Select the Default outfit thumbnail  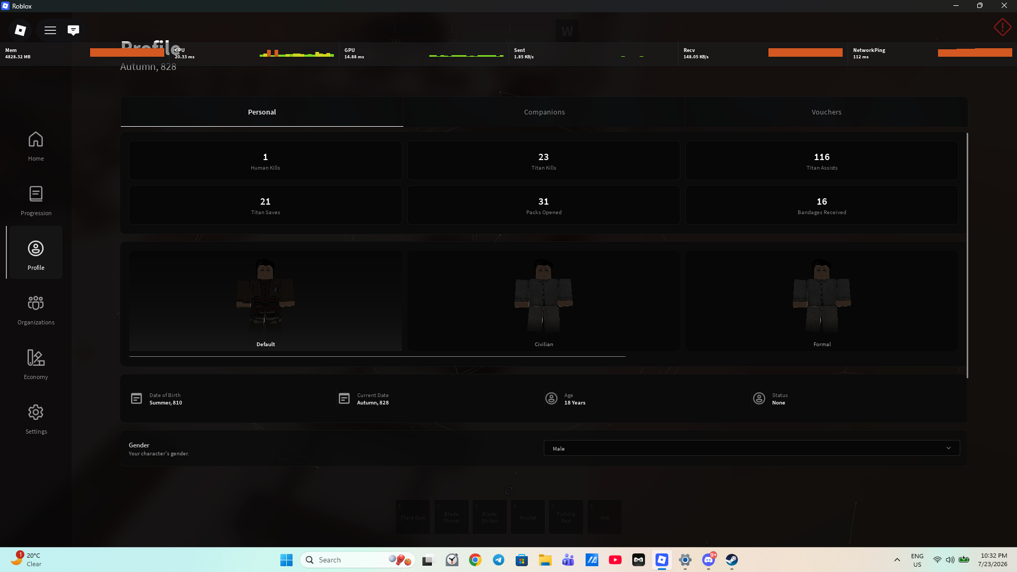(x=266, y=301)
